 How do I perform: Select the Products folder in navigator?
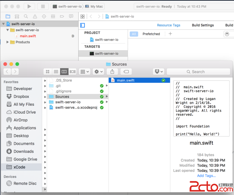pos(23,42)
